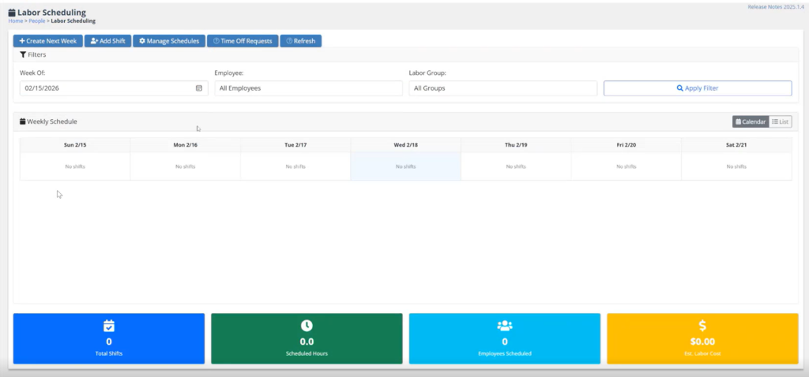Click the Labor Scheduling title icon

(x=12, y=10)
